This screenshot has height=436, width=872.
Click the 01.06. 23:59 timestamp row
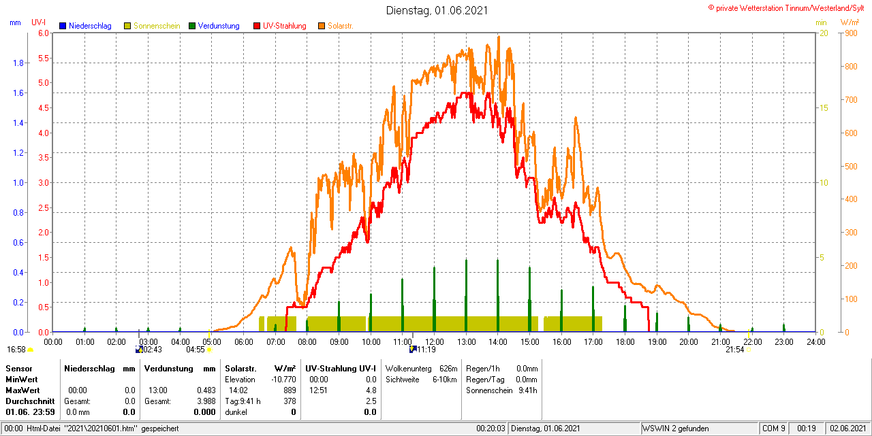(x=31, y=412)
